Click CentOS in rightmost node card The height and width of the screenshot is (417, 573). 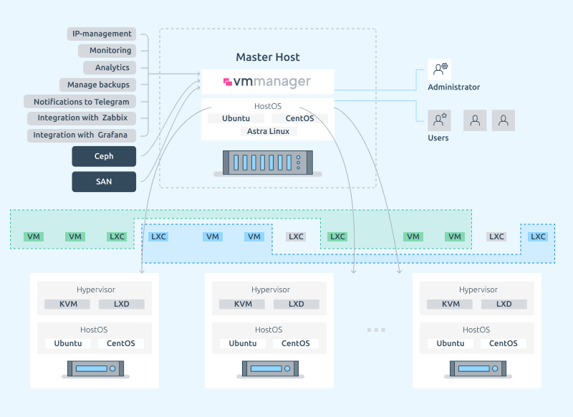(504, 343)
